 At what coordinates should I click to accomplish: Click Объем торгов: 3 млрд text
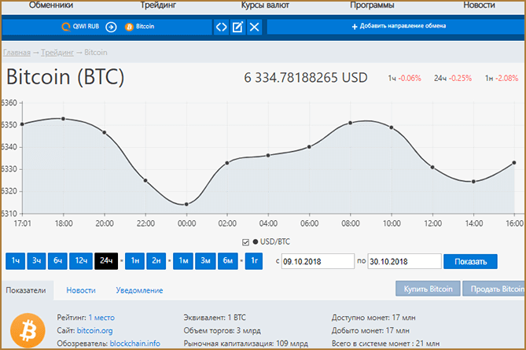click(222, 330)
